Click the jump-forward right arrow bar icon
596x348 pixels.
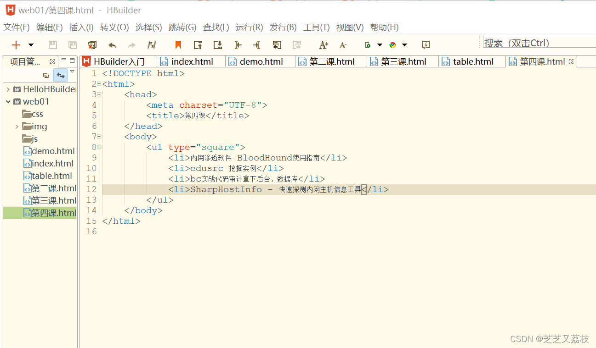(x=257, y=44)
